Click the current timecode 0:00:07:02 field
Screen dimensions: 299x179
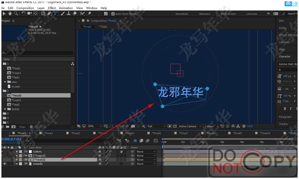(11, 139)
